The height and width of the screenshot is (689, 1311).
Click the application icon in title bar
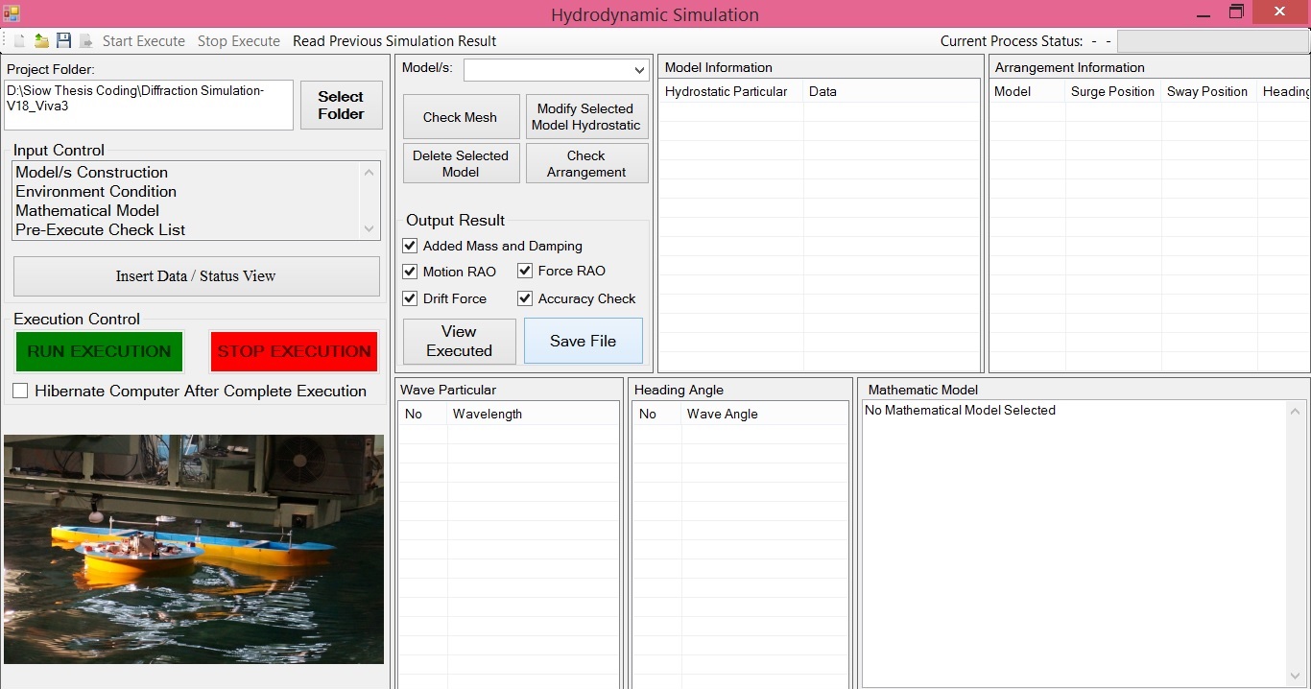[11, 13]
